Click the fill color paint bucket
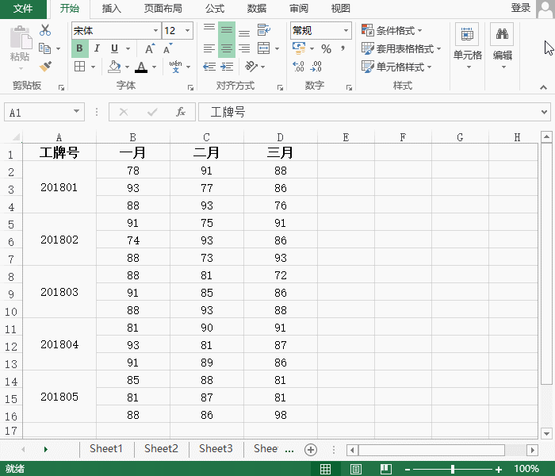The width and height of the screenshot is (555, 476). tap(114, 67)
